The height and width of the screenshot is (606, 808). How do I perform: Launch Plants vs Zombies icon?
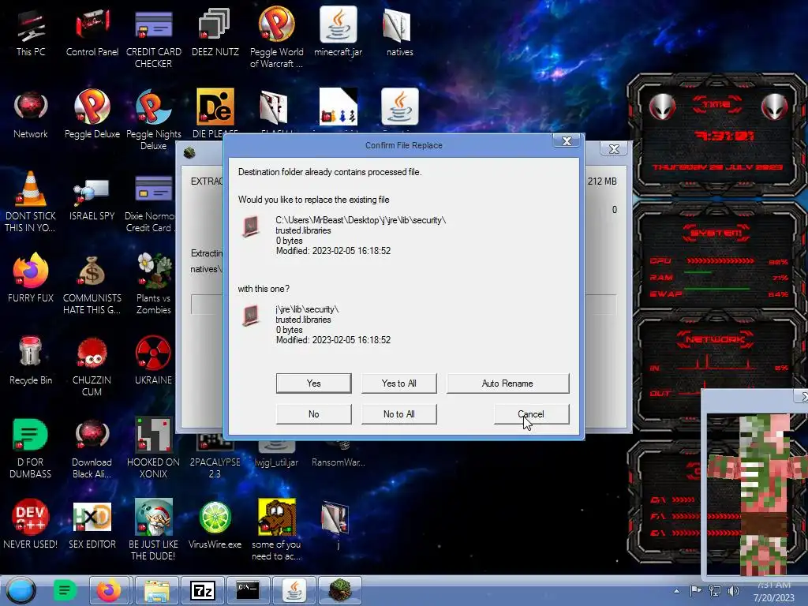(x=154, y=283)
